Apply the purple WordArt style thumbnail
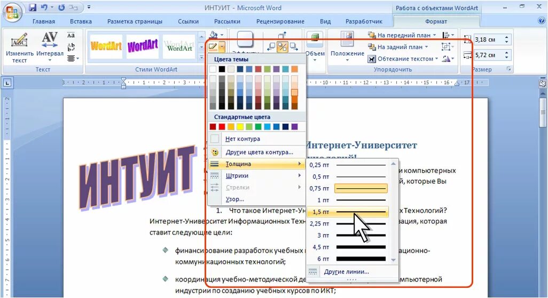The image size is (548, 298). coord(143,46)
